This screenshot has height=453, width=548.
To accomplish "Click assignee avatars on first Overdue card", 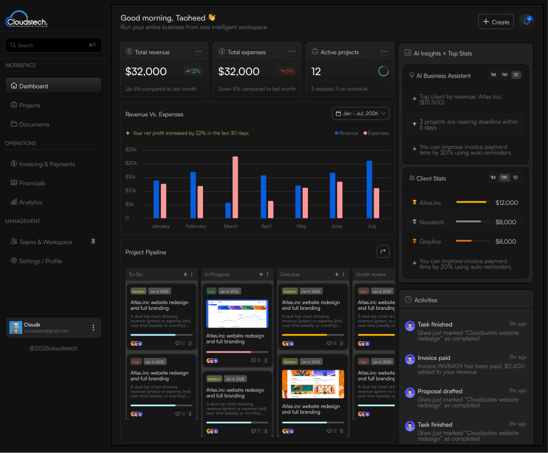I will tap(288, 343).
